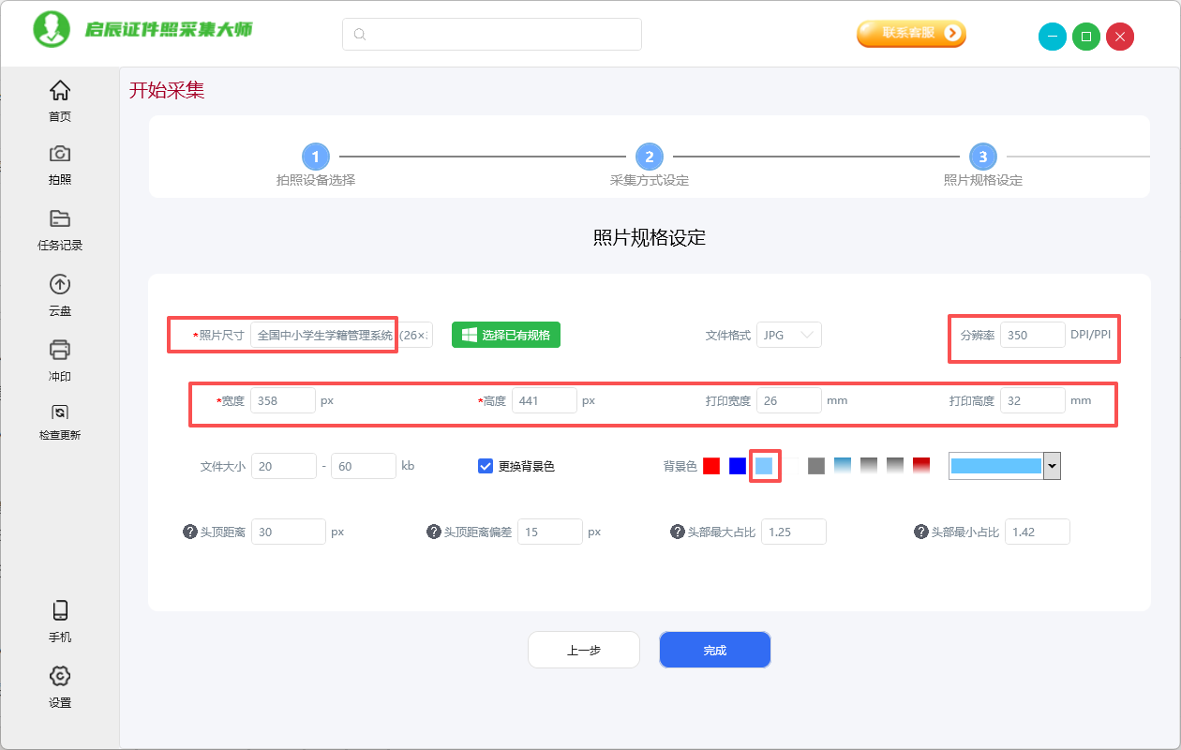The height and width of the screenshot is (750, 1181).
Task: Pick the solid gray background swatch
Action: [x=816, y=466]
